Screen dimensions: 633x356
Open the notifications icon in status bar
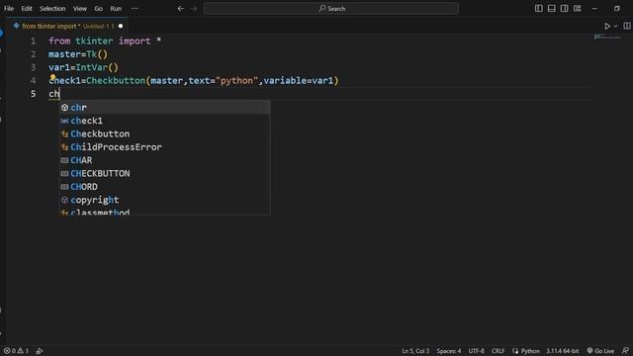(625, 351)
